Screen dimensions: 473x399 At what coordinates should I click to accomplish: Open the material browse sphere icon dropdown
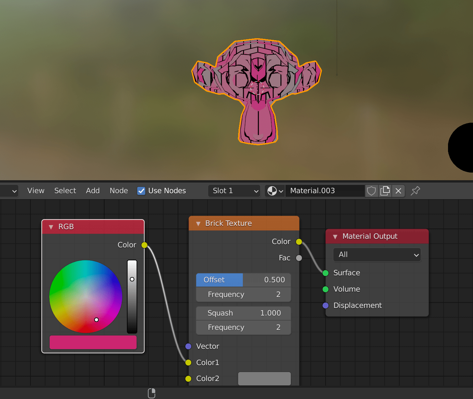275,191
